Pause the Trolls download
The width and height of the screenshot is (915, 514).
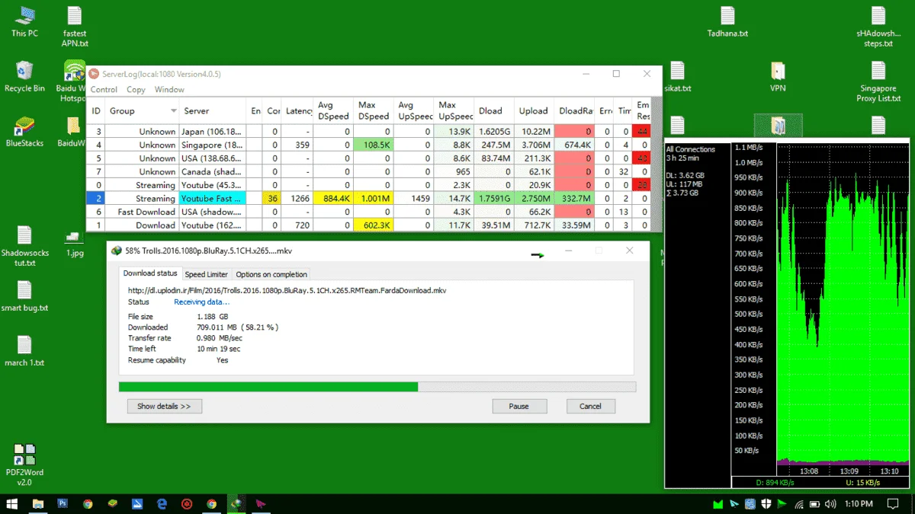519,406
